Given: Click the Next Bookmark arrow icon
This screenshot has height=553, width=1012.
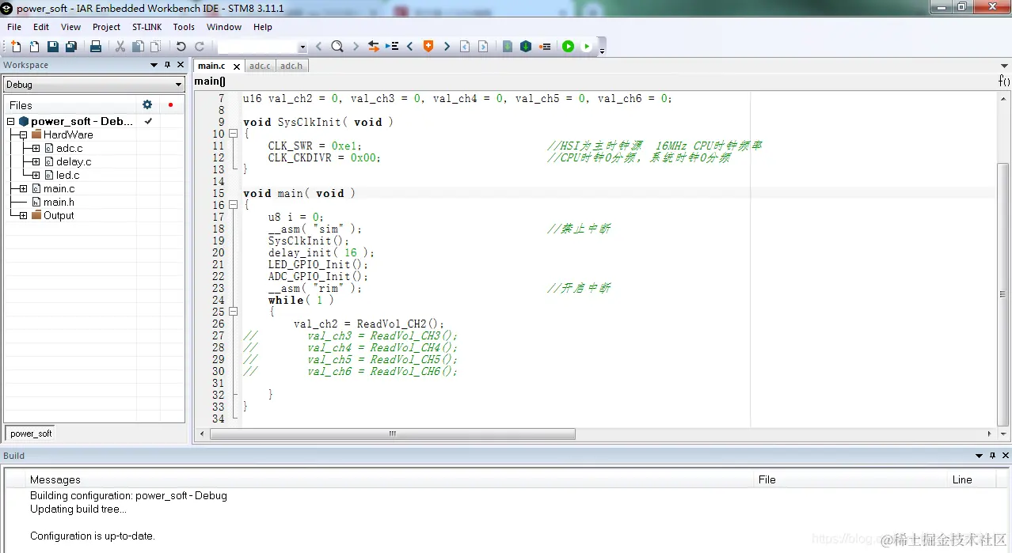Looking at the screenshot, I should click(447, 47).
